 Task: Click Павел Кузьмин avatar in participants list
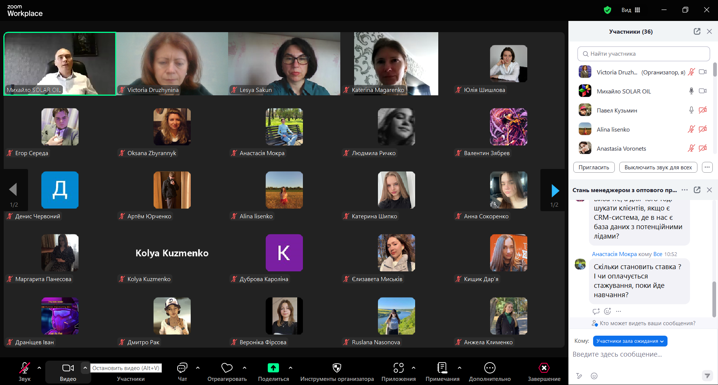[x=585, y=110]
